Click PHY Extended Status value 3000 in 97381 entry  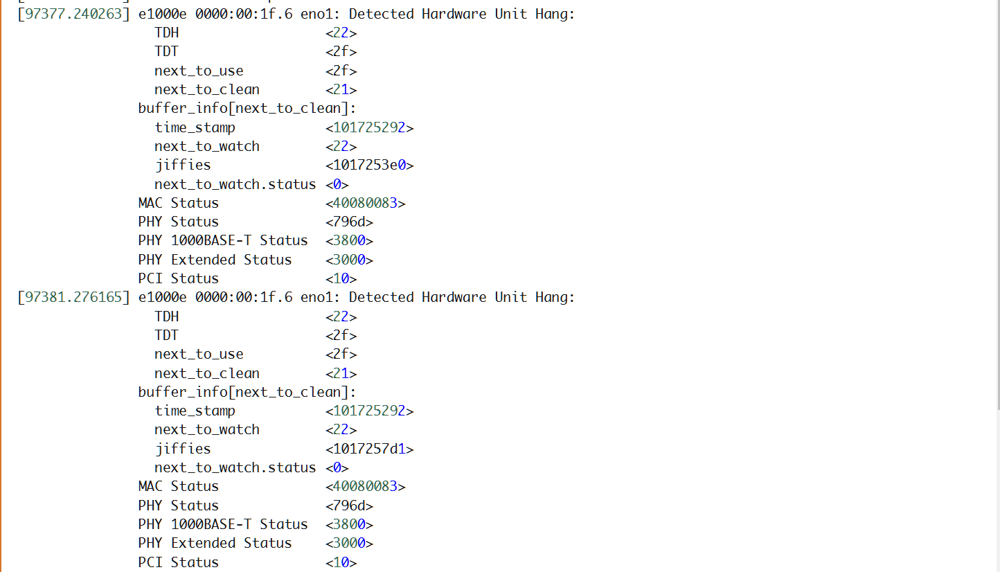[349, 543]
